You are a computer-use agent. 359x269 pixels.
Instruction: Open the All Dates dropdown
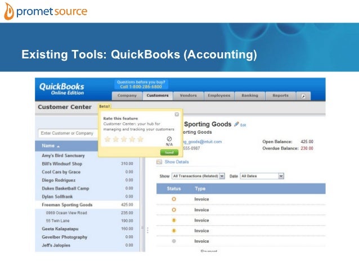click(x=262, y=176)
